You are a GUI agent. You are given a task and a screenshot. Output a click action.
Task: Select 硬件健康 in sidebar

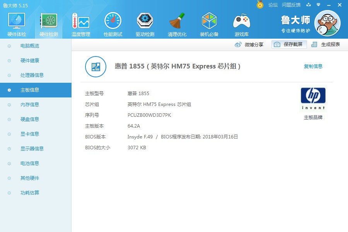36,61
